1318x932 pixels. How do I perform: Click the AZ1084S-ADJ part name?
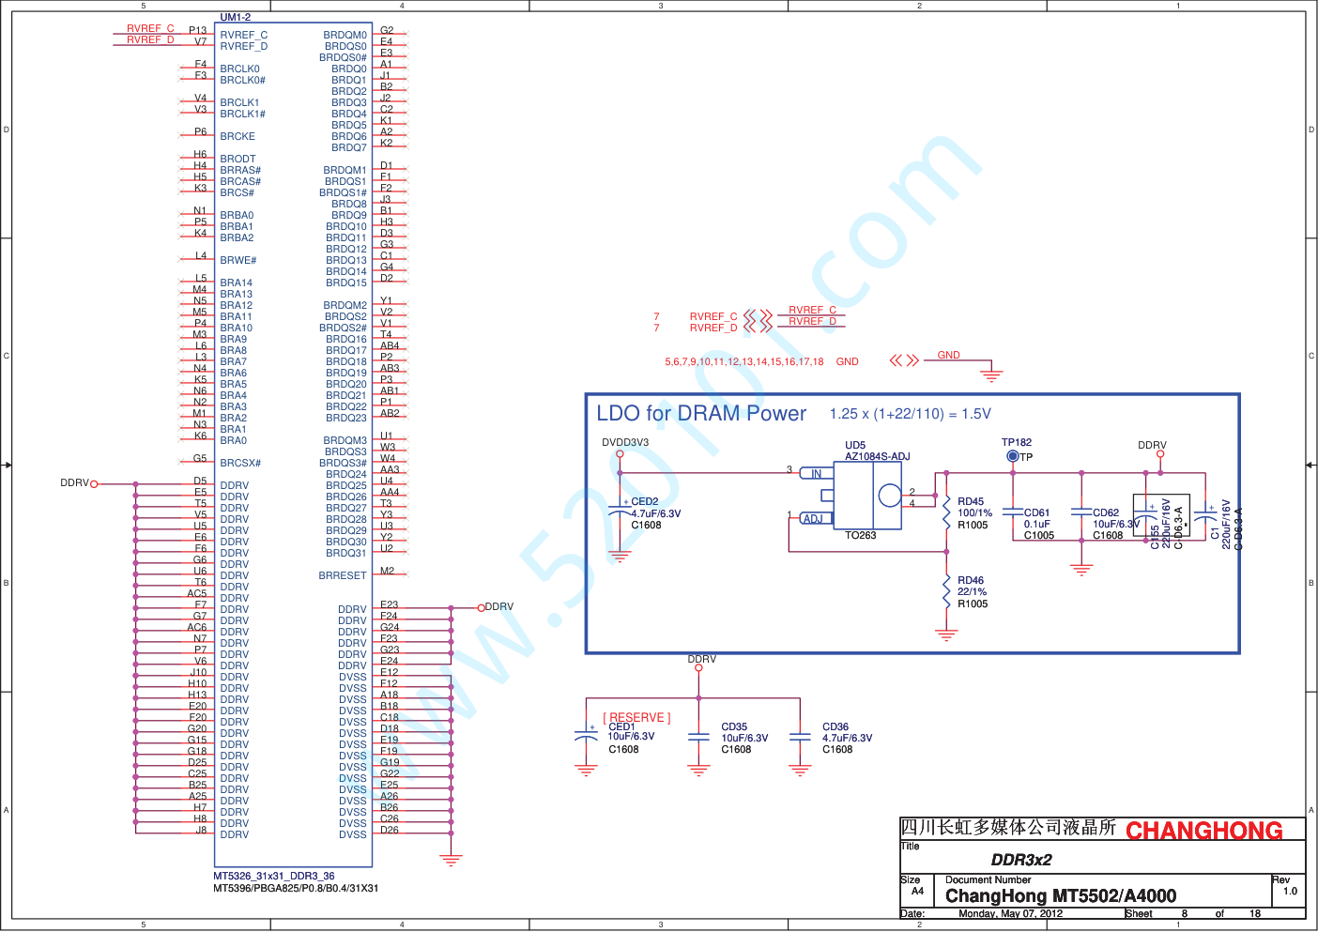(877, 457)
